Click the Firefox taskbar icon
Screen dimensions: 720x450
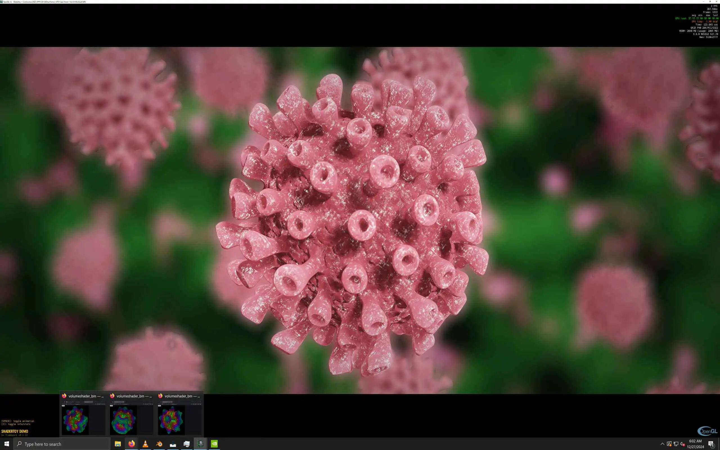[x=132, y=444]
